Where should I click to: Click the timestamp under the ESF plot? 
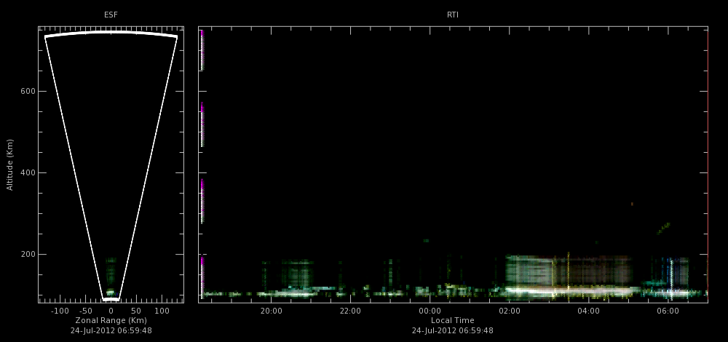(x=111, y=331)
